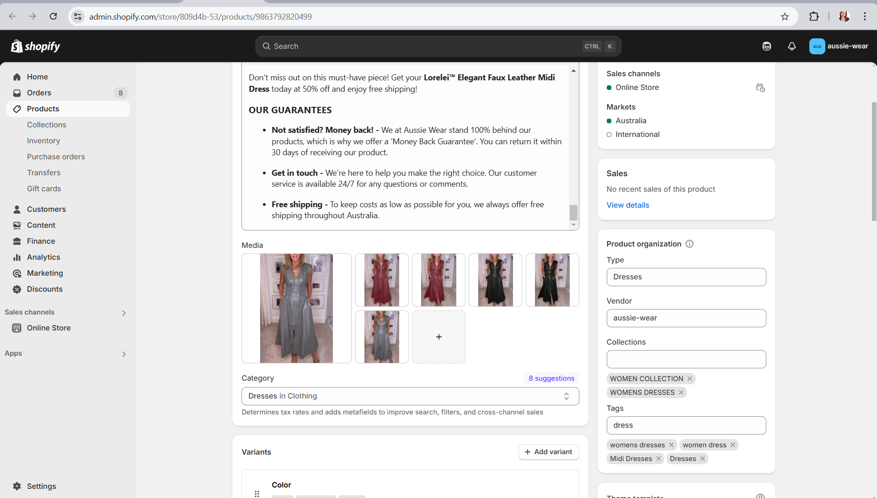The width and height of the screenshot is (877, 498).
Task: Remove the Midi Dresses tag
Action: click(x=658, y=459)
